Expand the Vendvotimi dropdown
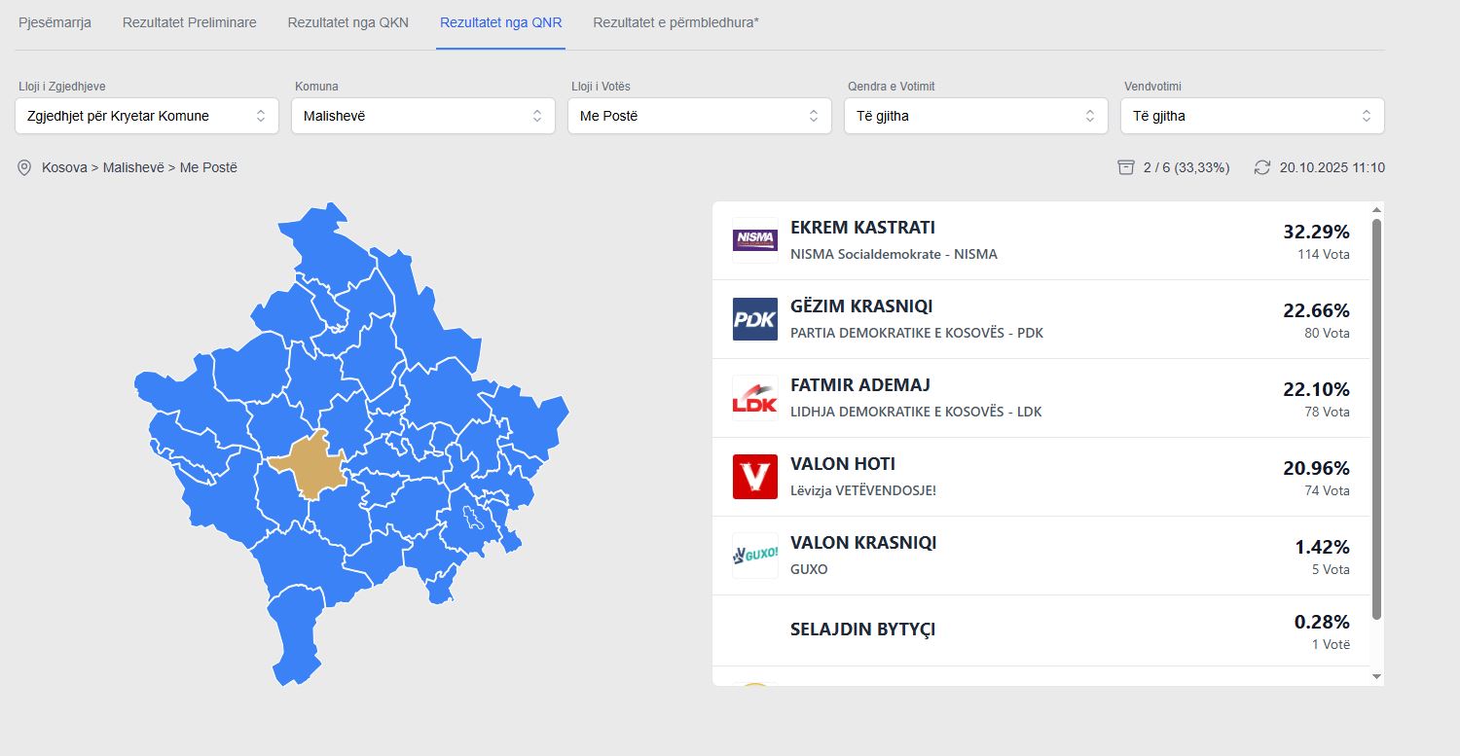 pyautogui.click(x=1253, y=116)
